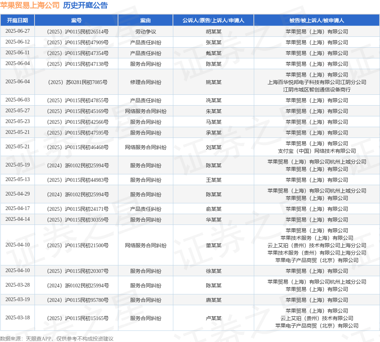
Task: Click defendant 苹果技术服务（上海）有限公司
Action: 317,238
